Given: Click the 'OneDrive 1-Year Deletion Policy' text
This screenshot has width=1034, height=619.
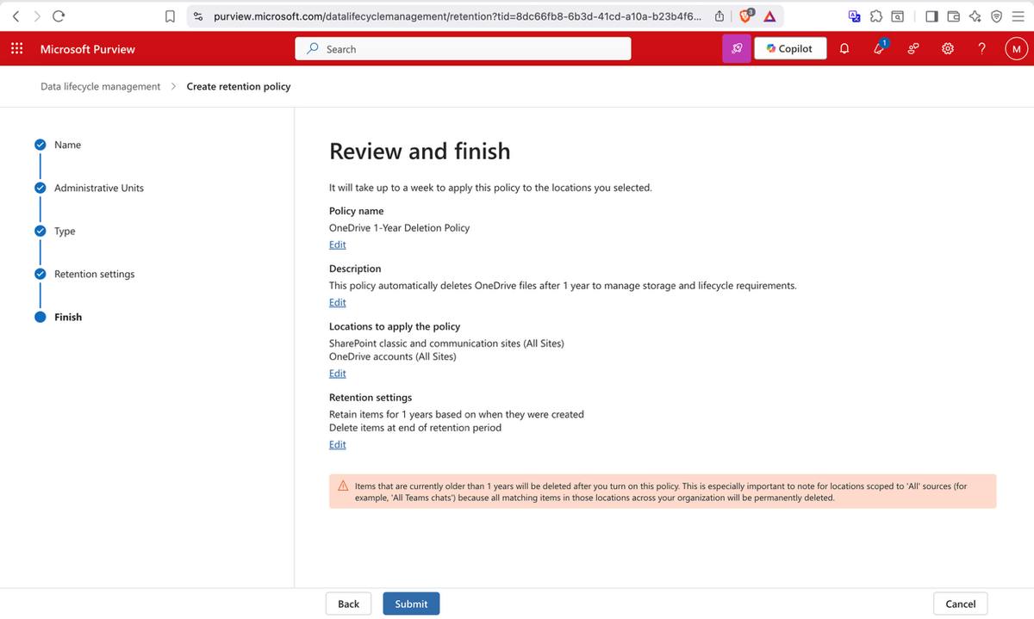Looking at the screenshot, I should [399, 228].
